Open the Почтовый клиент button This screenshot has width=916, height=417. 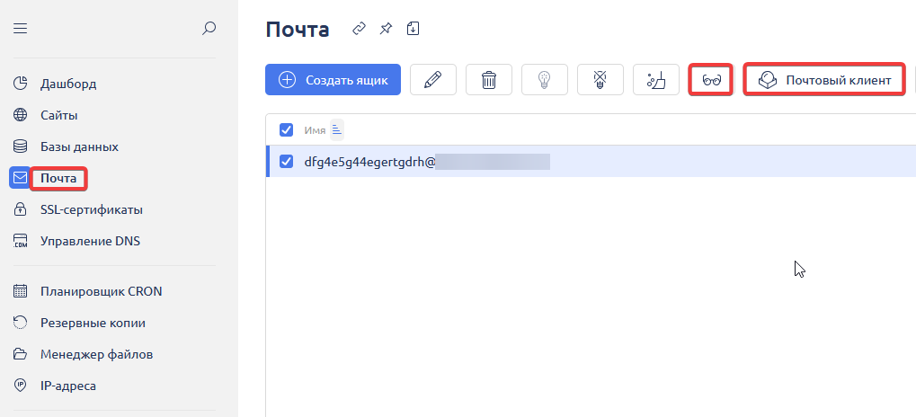[x=824, y=80]
